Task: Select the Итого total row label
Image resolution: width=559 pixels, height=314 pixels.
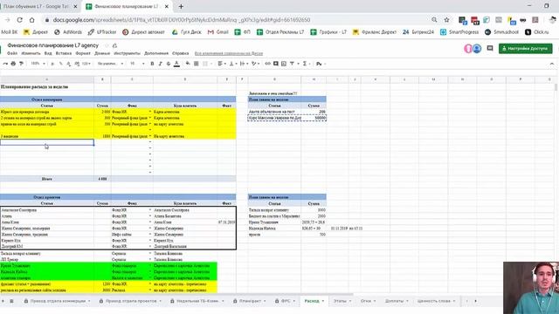Action: pyautogui.click(x=46, y=179)
